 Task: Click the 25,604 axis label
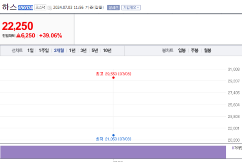(x=234, y=105)
